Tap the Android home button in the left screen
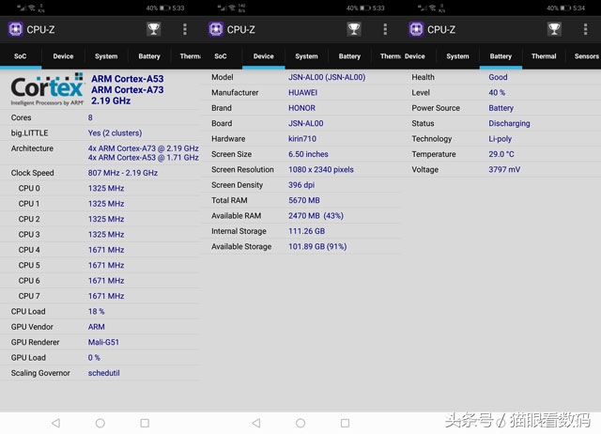601x434 pixels. 100,423
